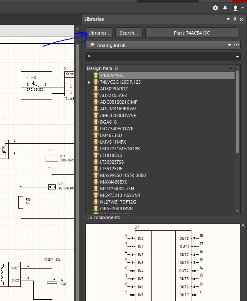This screenshot has width=247, height=301.
Task: Open the filter mask dropdown arrow
Action: [x=237, y=57]
